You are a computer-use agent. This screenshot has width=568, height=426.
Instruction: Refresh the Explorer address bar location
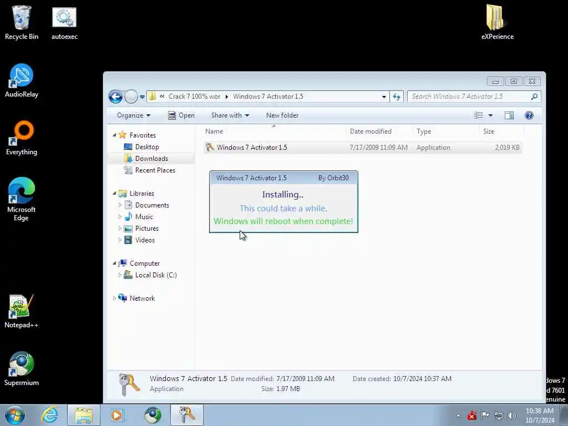point(397,97)
